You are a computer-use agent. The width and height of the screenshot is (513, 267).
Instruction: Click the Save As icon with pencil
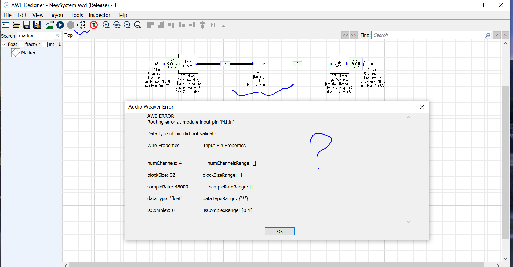coord(37,25)
